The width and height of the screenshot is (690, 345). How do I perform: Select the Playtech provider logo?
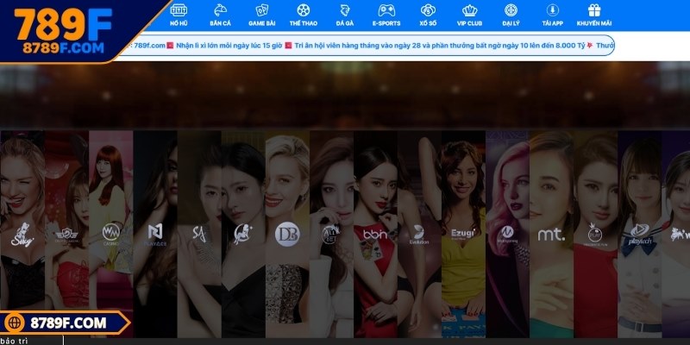coord(639,233)
